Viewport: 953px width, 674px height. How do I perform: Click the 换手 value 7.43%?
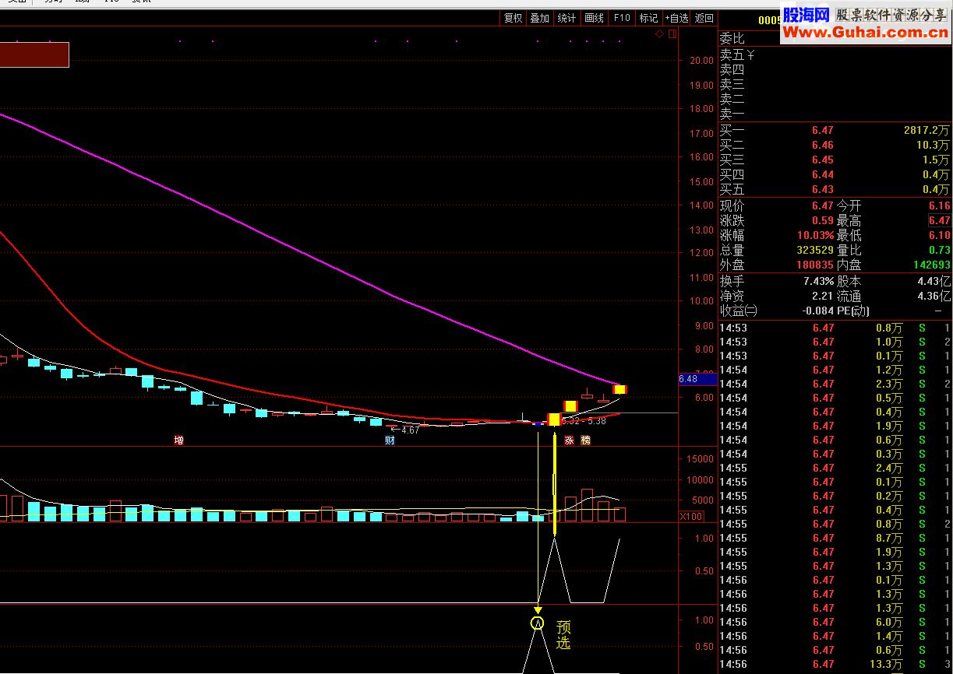click(x=818, y=281)
